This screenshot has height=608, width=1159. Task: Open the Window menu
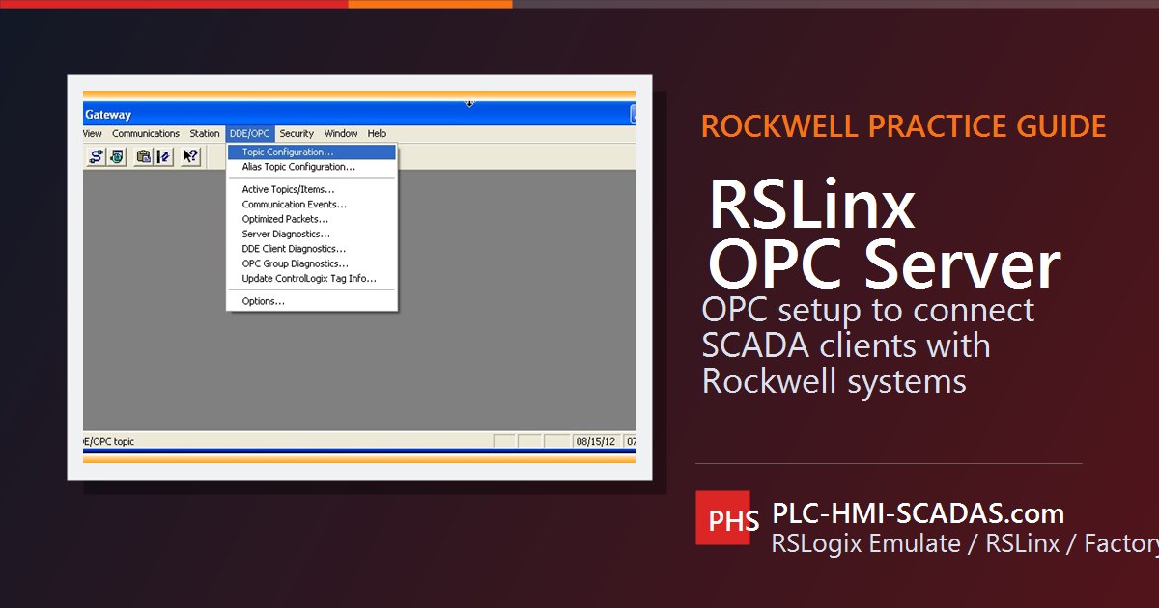point(341,134)
